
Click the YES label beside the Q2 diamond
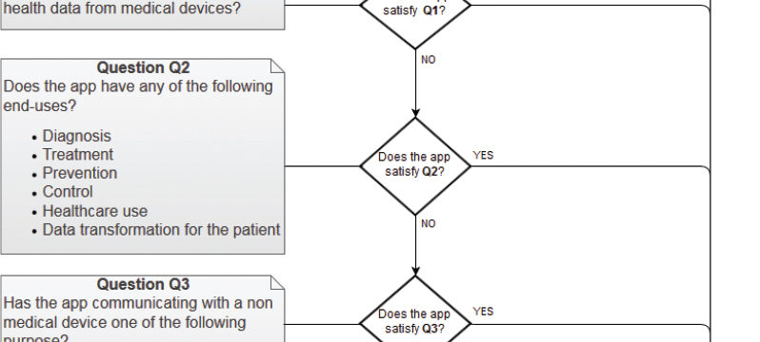[483, 155]
